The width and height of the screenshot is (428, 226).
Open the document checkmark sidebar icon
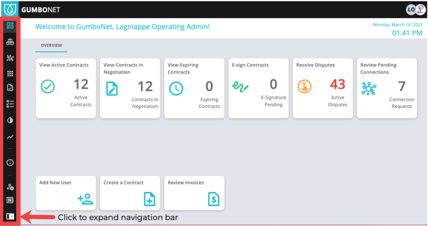pyautogui.click(x=10, y=88)
